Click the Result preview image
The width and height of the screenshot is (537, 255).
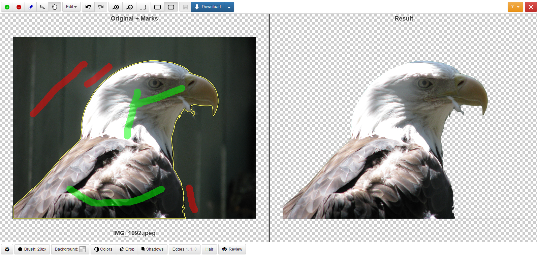(404, 128)
